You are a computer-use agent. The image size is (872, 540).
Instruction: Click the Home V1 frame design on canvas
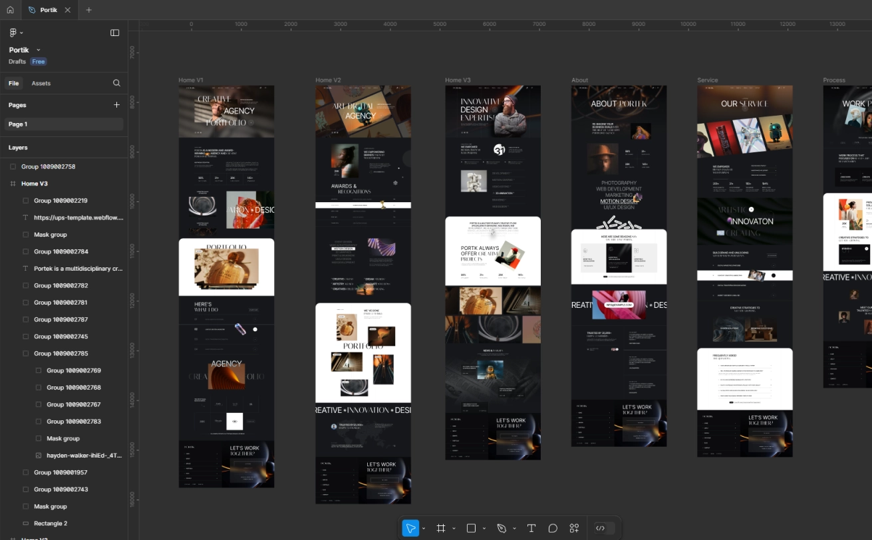[x=226, y=287]
